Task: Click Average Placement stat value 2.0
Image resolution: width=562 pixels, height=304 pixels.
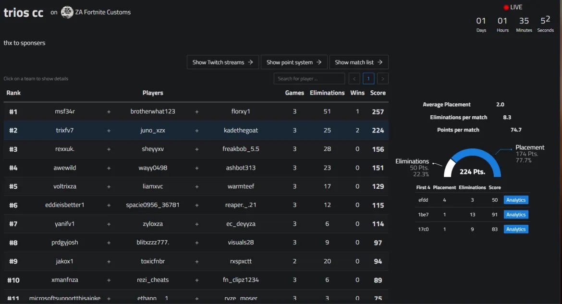Action: (x=500, y=104)
